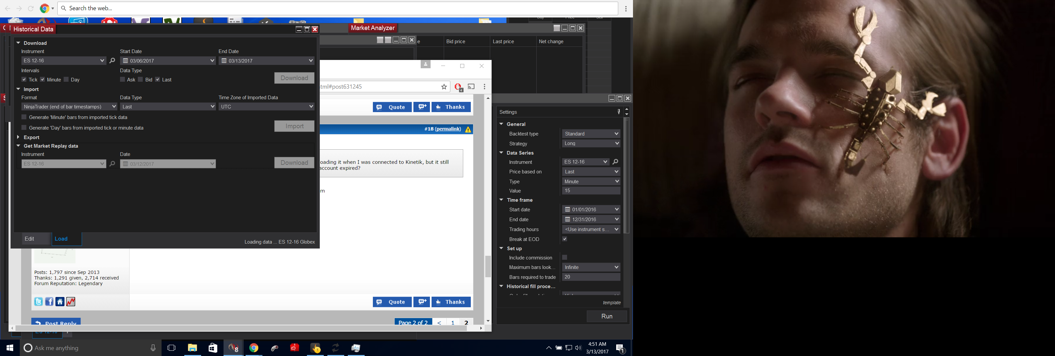Click the Cast icon in browser toolbar
The width and height of the screenshot is (1055, 356).
471,87
